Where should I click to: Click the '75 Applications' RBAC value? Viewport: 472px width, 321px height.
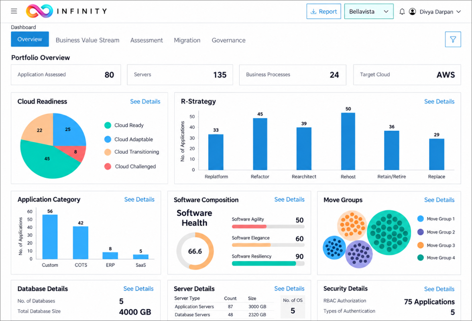tap(429, 302)
